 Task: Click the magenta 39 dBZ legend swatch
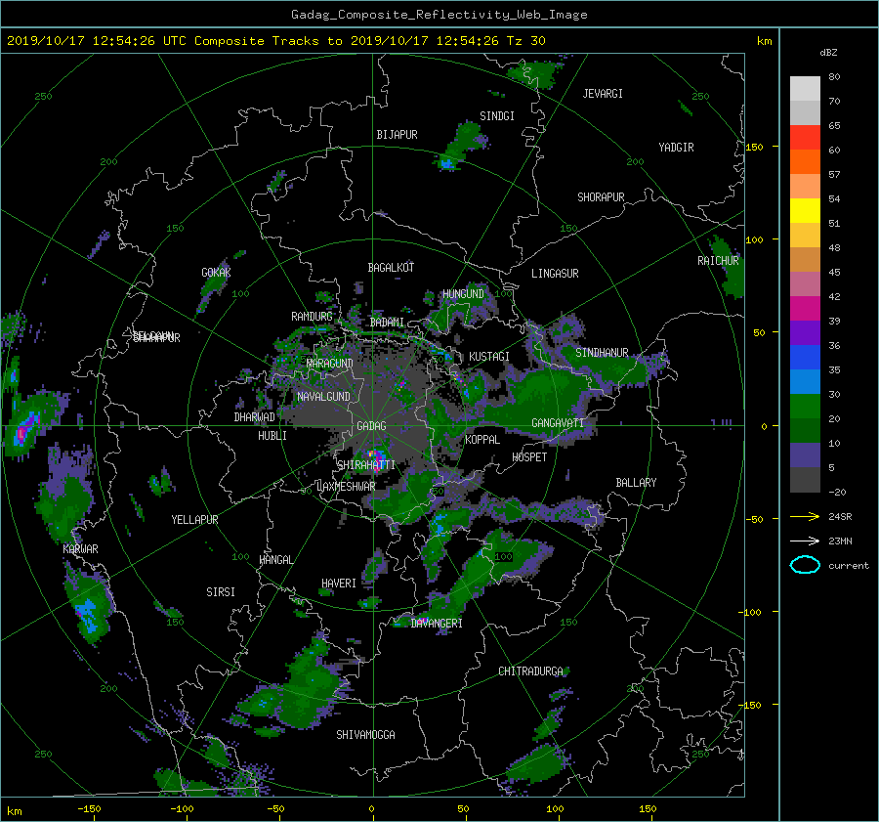pyautogui.click(x=805, y=309)
